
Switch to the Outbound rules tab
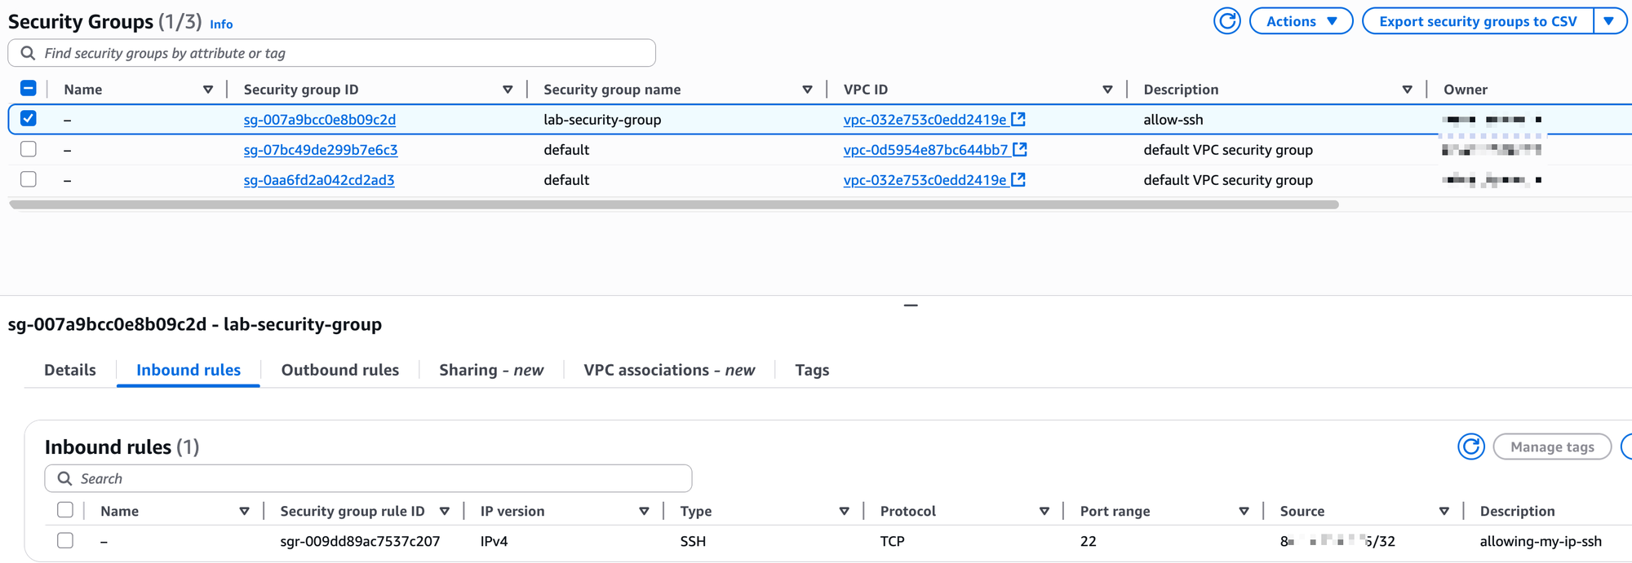339,370
